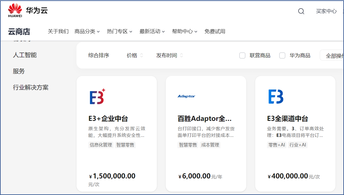Expand the 最新活动 dropdown
The image size is (344, 195).
click(152, 32)
